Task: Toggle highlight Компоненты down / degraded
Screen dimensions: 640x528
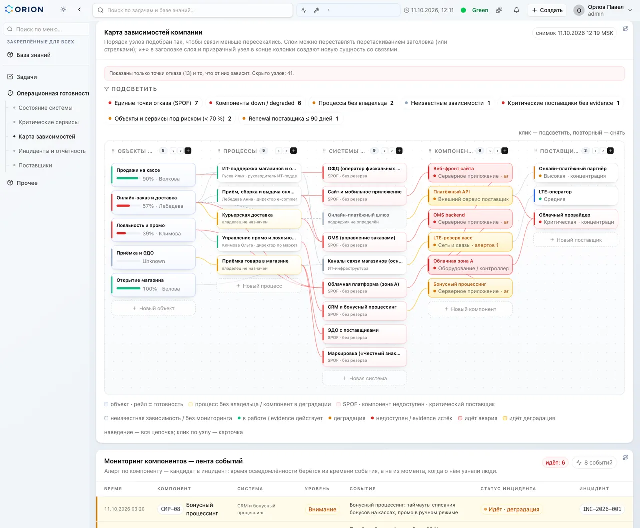Action: [x=255, y=103]
